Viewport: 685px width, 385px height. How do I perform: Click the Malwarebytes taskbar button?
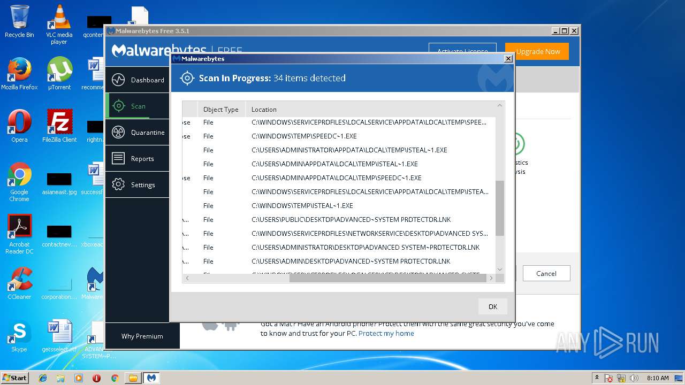[151, 378]
